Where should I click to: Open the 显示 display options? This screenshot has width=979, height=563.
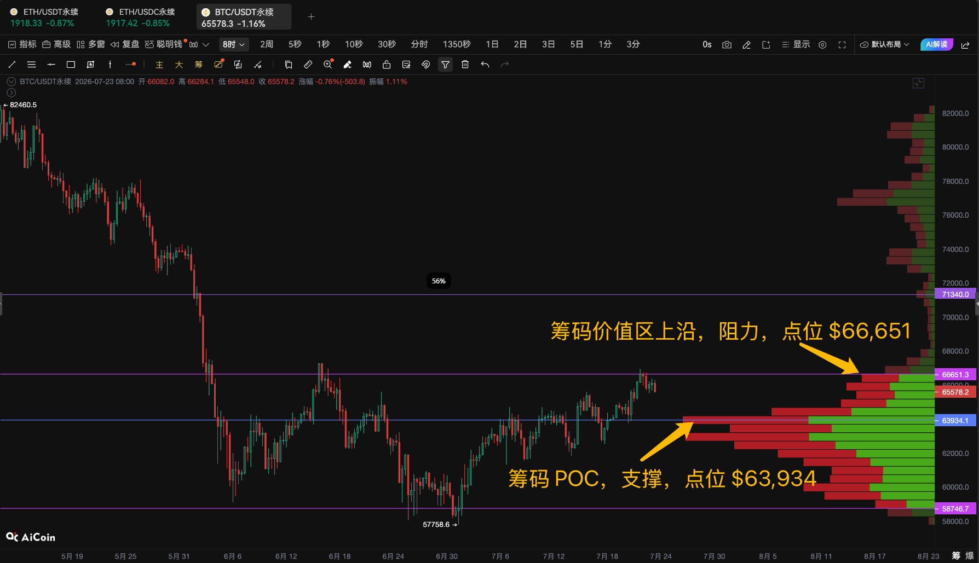pos(796,44)
